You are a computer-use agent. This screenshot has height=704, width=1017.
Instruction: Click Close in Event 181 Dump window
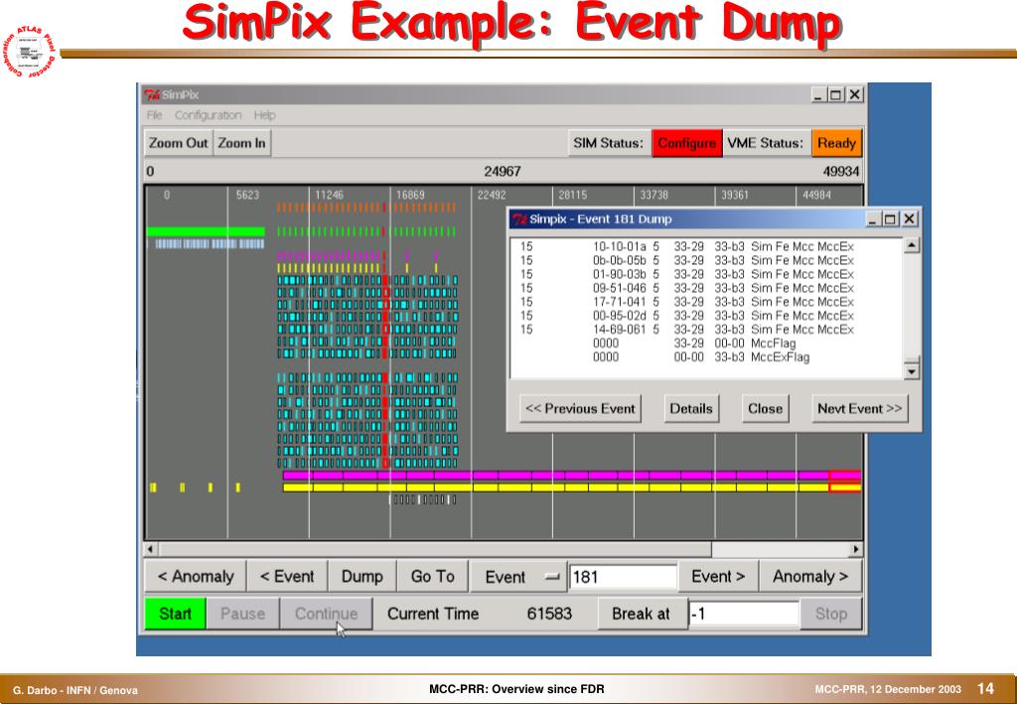(x=766, y=408)
